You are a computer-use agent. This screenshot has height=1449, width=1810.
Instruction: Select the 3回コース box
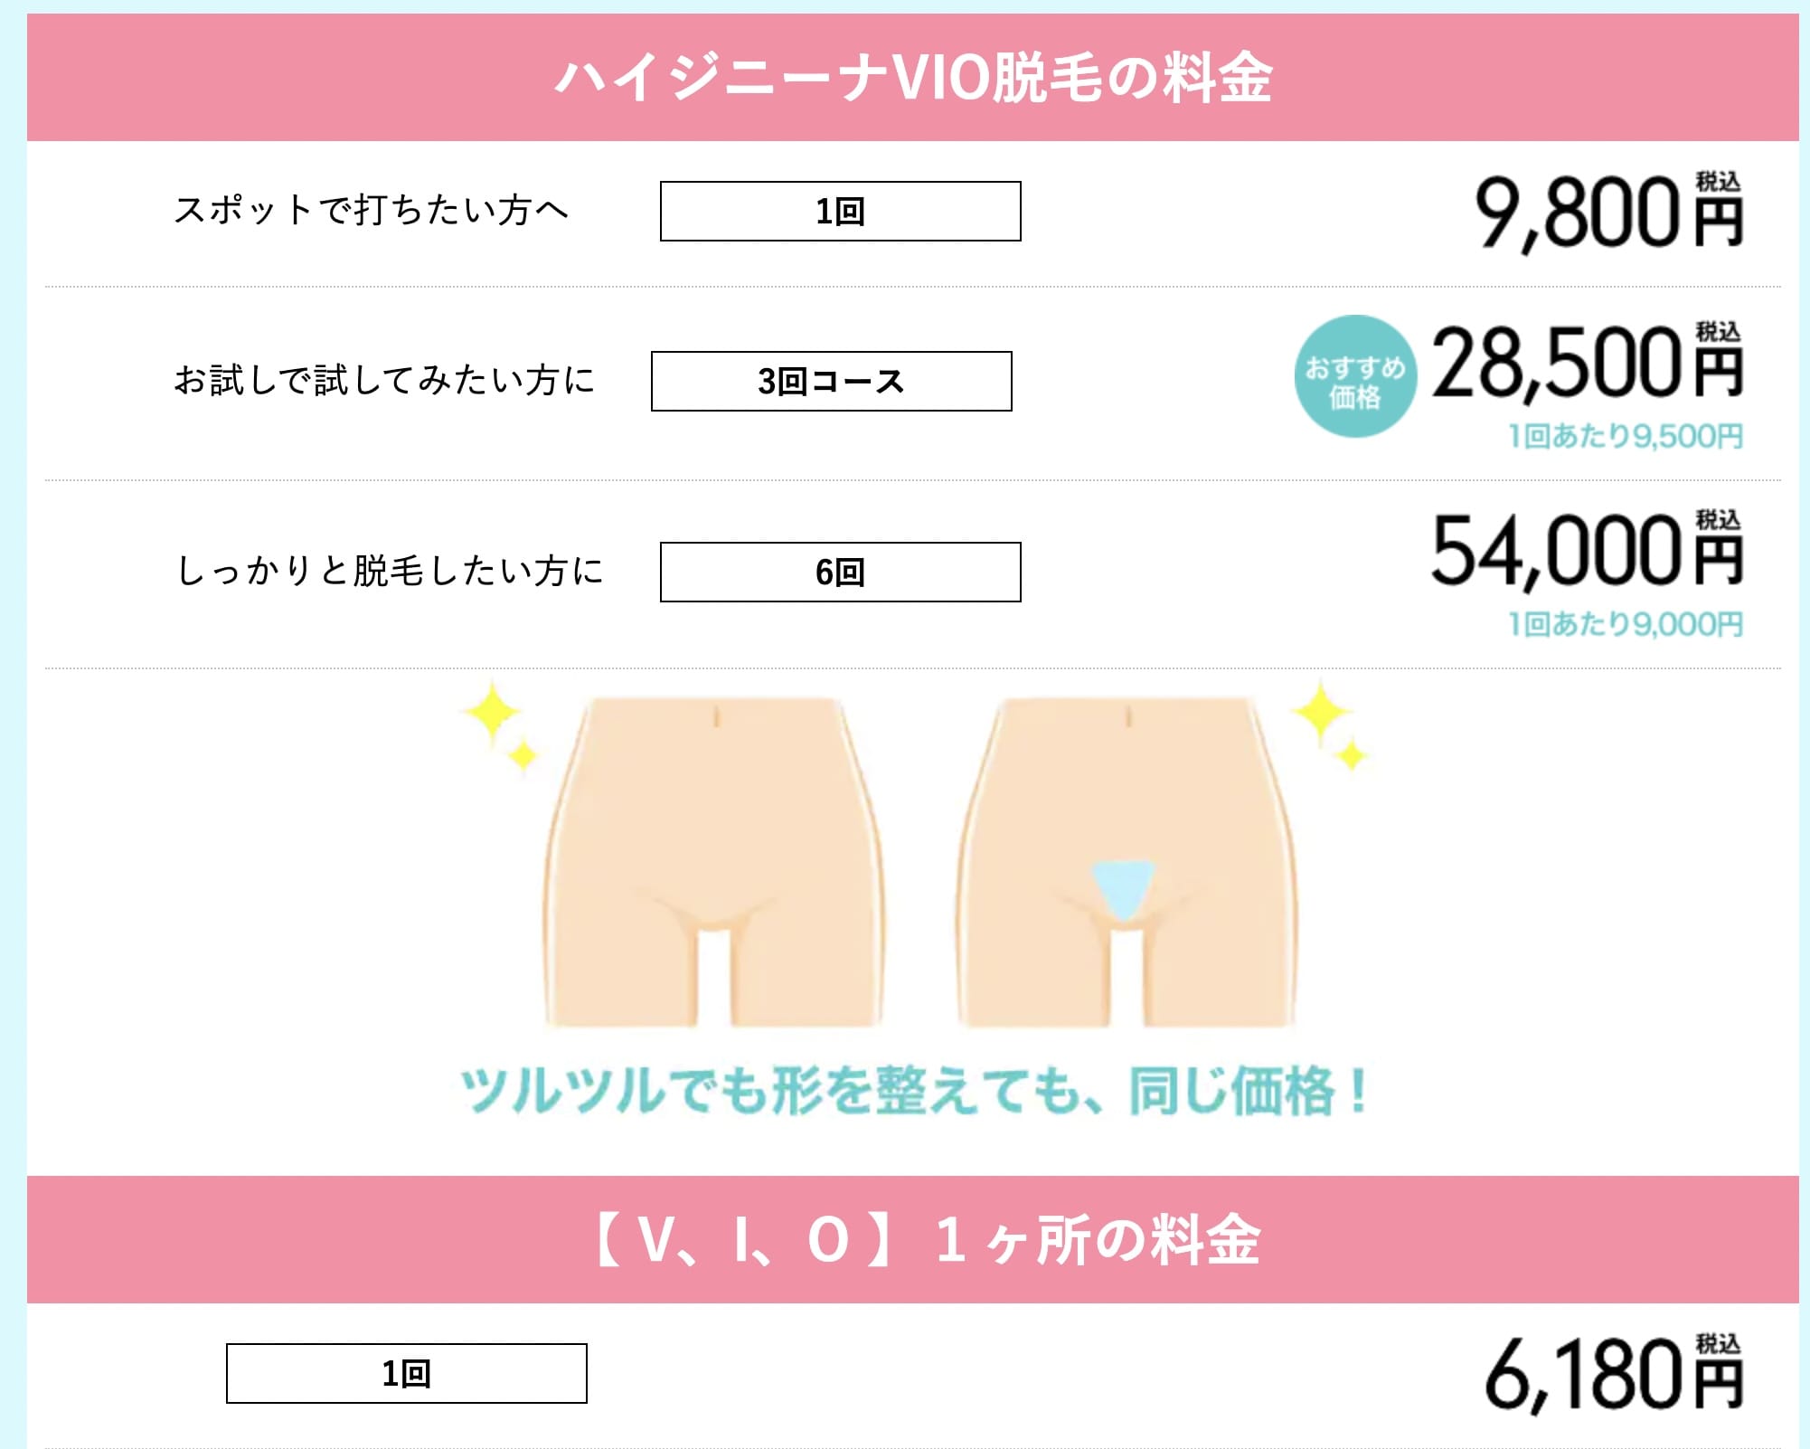click(831, 381)
